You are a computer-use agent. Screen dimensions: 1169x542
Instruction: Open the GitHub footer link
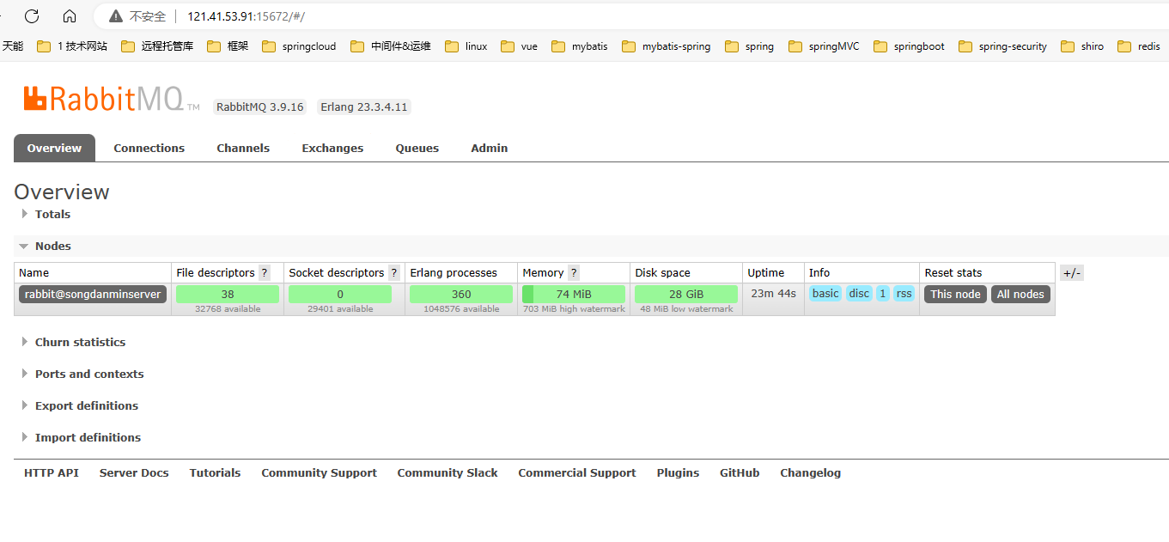tap(740, 472)
